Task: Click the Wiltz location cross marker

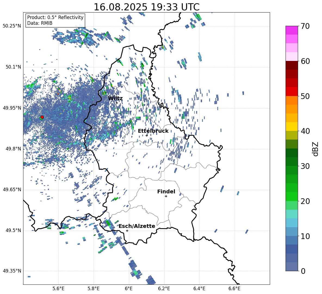Action: tap(117, 103)
